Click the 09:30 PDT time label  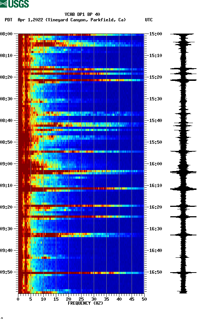tap(6, 229)
